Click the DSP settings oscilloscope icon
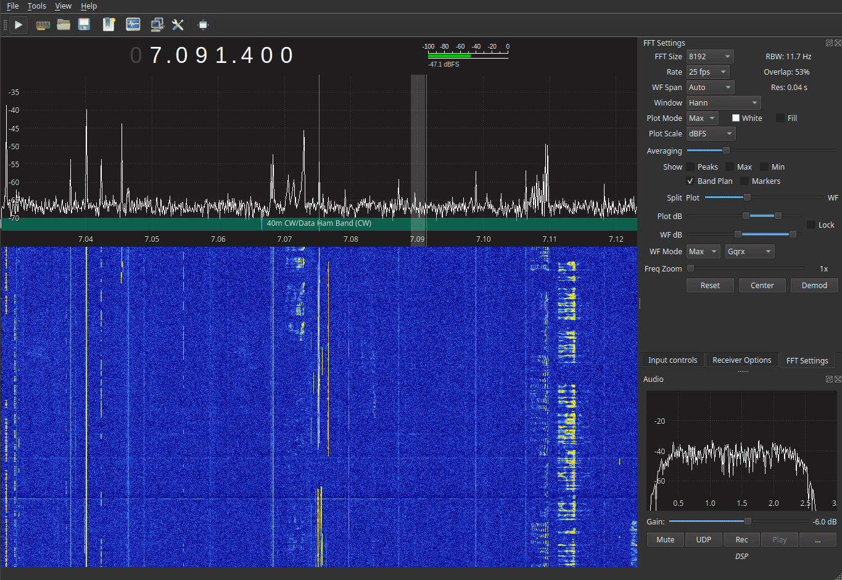The width and height of the screenshot is (842, 580). 131,25
